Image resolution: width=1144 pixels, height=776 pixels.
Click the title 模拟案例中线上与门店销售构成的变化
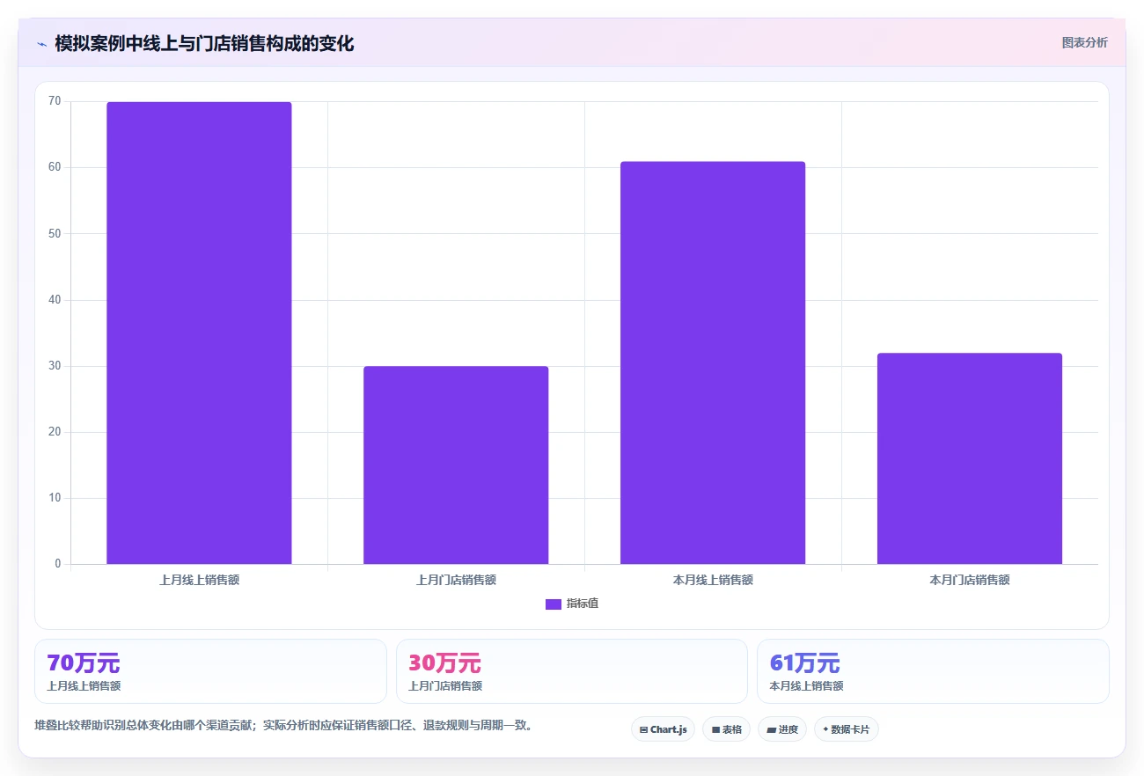coord(204,43)
